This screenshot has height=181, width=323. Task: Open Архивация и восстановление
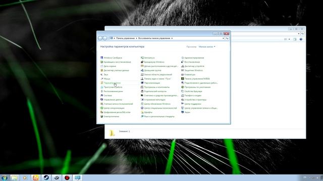[116, 62]
